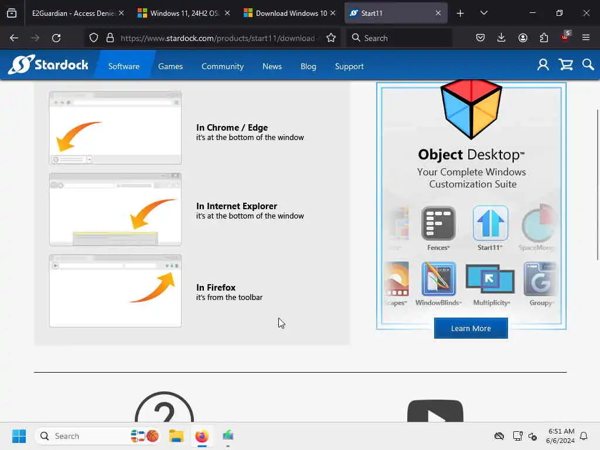
Task: Select the Fences app icon
Action: coord(438,223)
